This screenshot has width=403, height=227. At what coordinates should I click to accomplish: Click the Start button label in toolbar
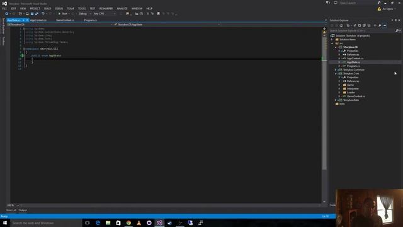pyautogui.click(x=63, y=14)
